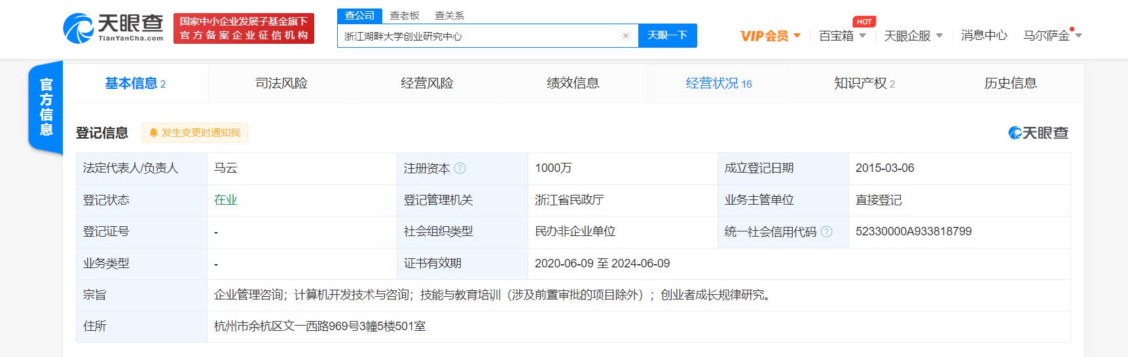
Task: Click the 在业 status value
Action: pos(226,200)
